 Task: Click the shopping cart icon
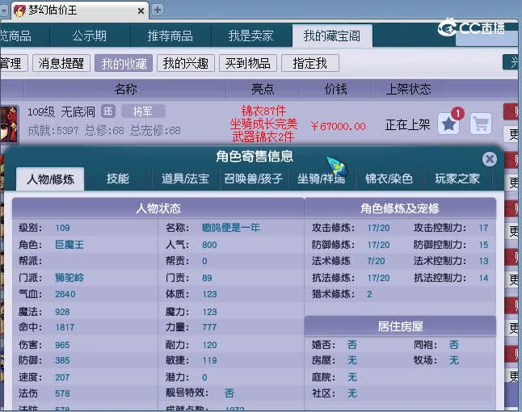click(x=481, y=124)
